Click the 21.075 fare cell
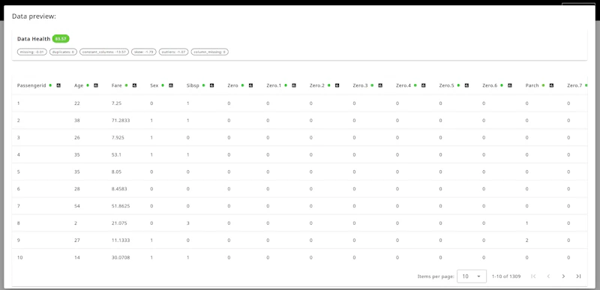This screenshot has width=600, height=290. point(119,223)
